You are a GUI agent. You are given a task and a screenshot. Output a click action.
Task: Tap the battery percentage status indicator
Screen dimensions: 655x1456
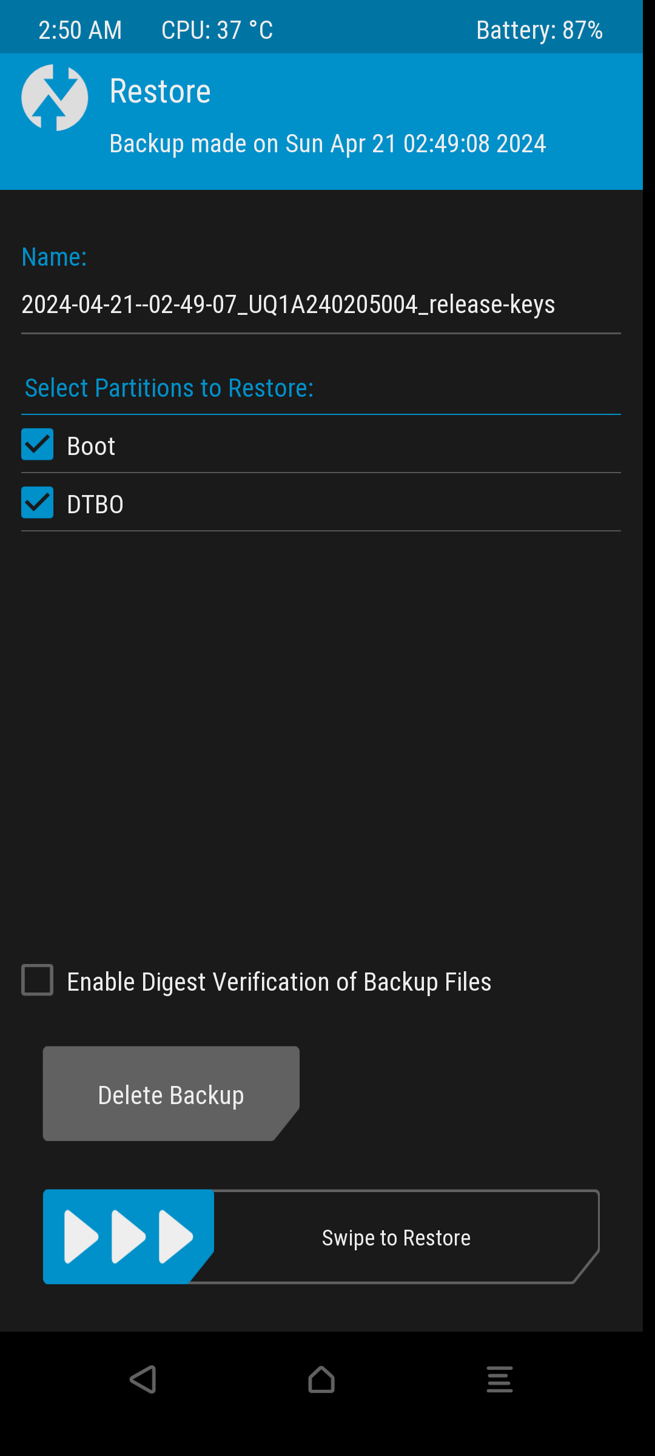539,30
